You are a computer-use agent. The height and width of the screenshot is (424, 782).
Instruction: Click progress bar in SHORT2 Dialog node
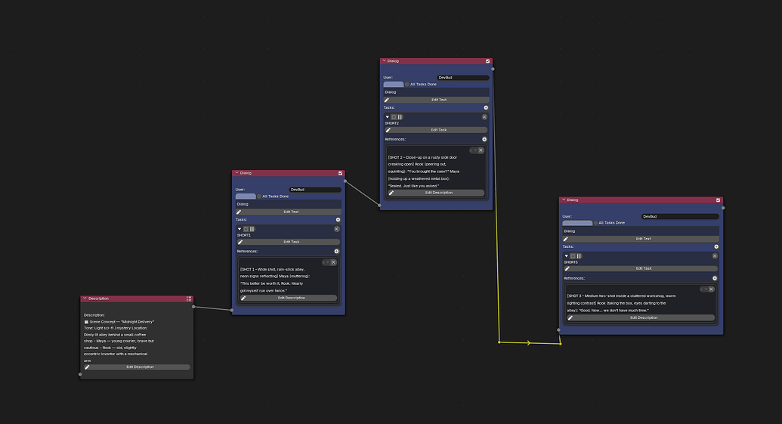394,85
